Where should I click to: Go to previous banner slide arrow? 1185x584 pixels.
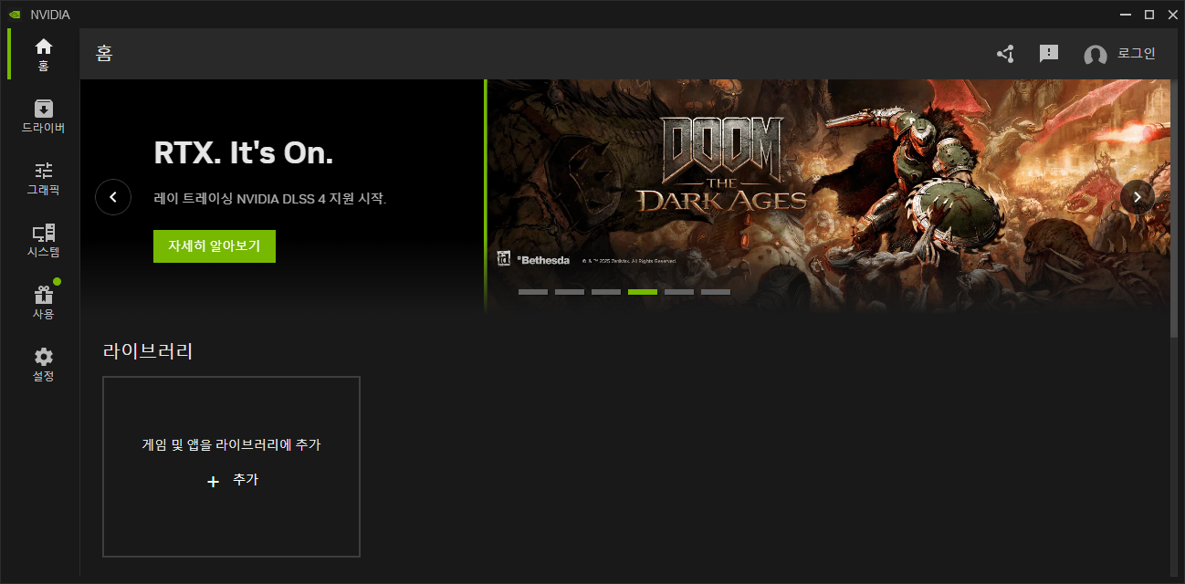point(113,196)
